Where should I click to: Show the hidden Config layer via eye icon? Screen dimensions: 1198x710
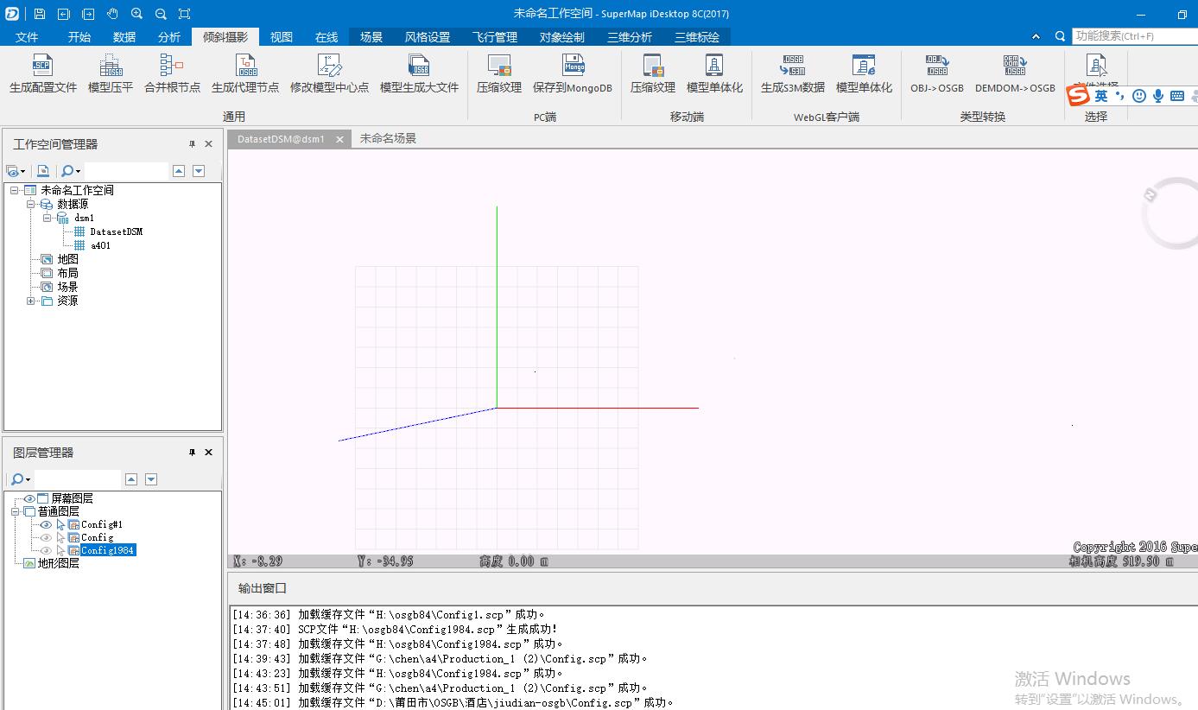click(x=46, y=537)
